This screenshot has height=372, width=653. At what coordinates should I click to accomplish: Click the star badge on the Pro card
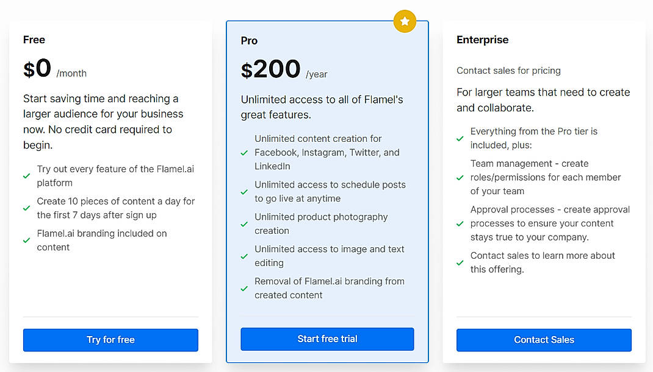tap(405, 21)
